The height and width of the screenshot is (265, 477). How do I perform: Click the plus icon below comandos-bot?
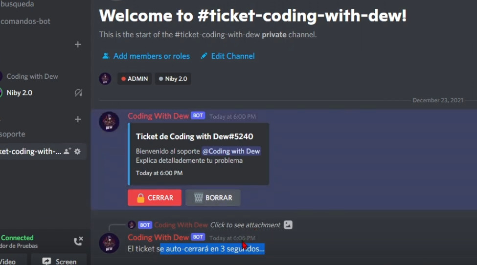(x=78, y=44)
